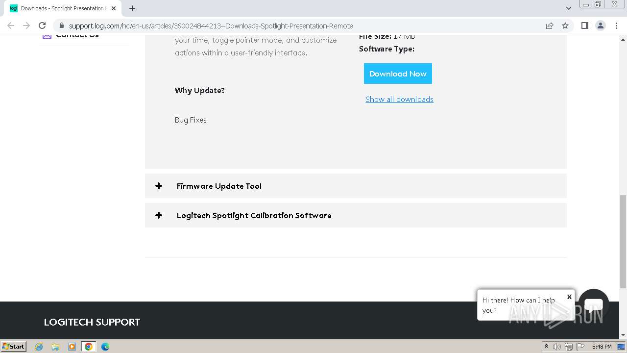
Task: Show hidden system tray icons
Action: point(546,347)
